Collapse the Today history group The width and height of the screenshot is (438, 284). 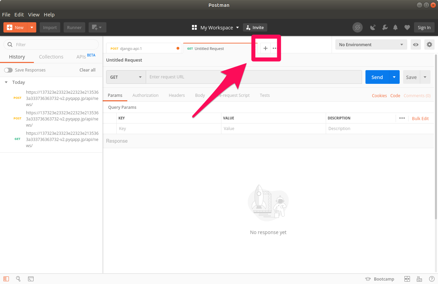[x=6, y=82]
